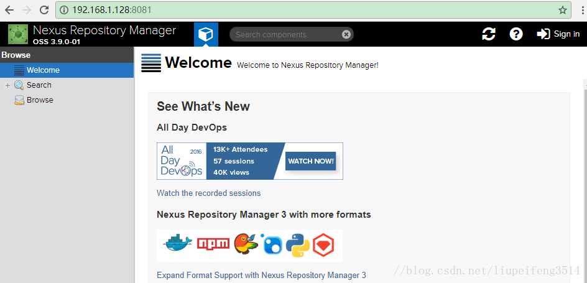Reload the page with browser refresh icon
The height and width of the screenshot is (283, 587).
coord(44,10)
